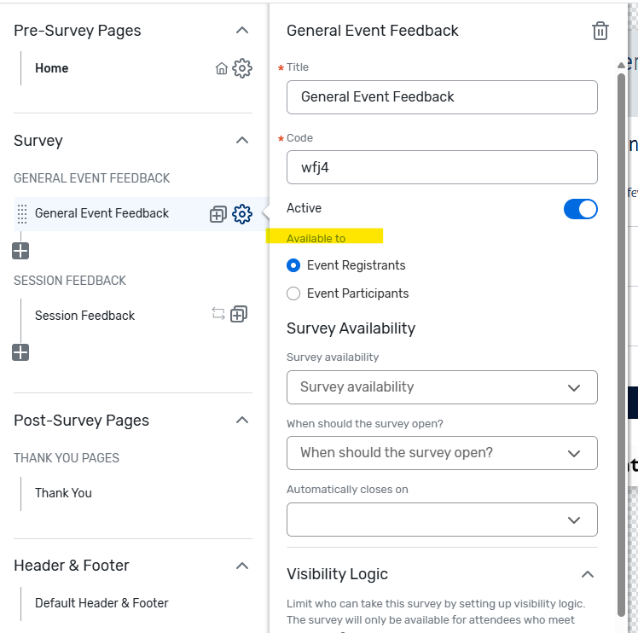
Task: Add page to Session Feedback
Action: pyautogui.click(x=239, y=314)
